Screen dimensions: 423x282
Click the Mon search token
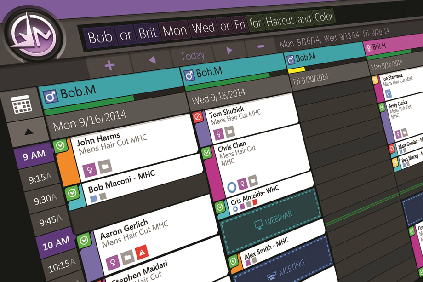tap(175, 30)
